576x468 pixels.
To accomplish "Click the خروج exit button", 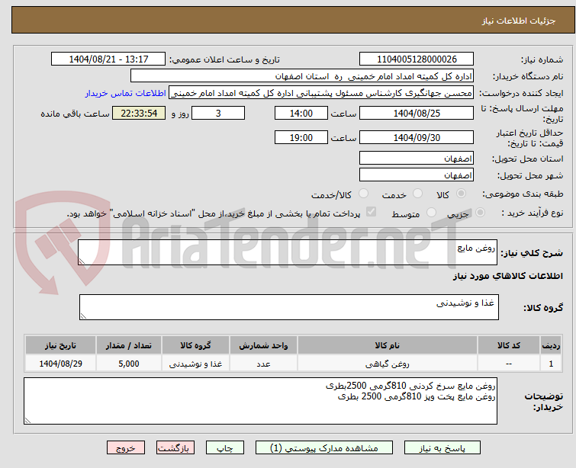I will (x=126, y=448).
